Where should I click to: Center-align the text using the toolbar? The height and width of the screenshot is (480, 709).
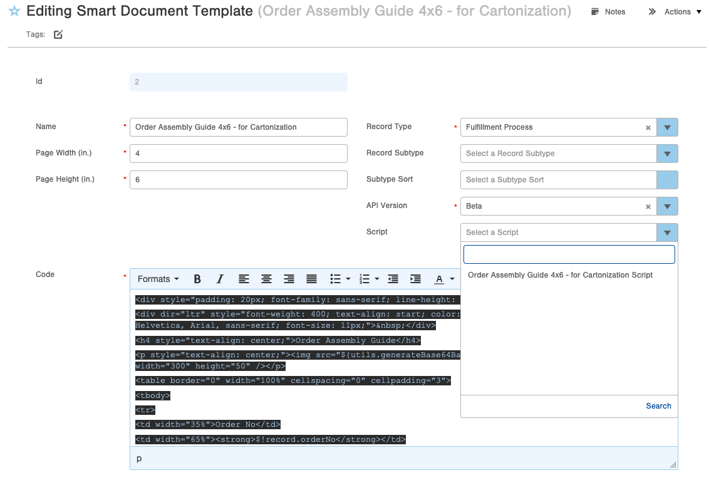coord(266,279)
